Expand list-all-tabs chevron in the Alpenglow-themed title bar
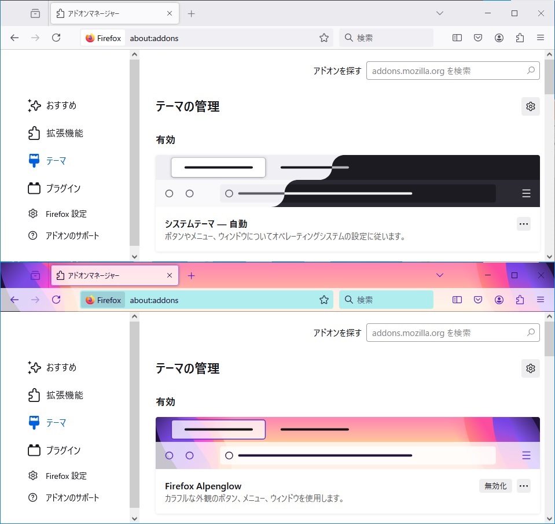This screenshot has height=524, width=555. pos(440,275)
